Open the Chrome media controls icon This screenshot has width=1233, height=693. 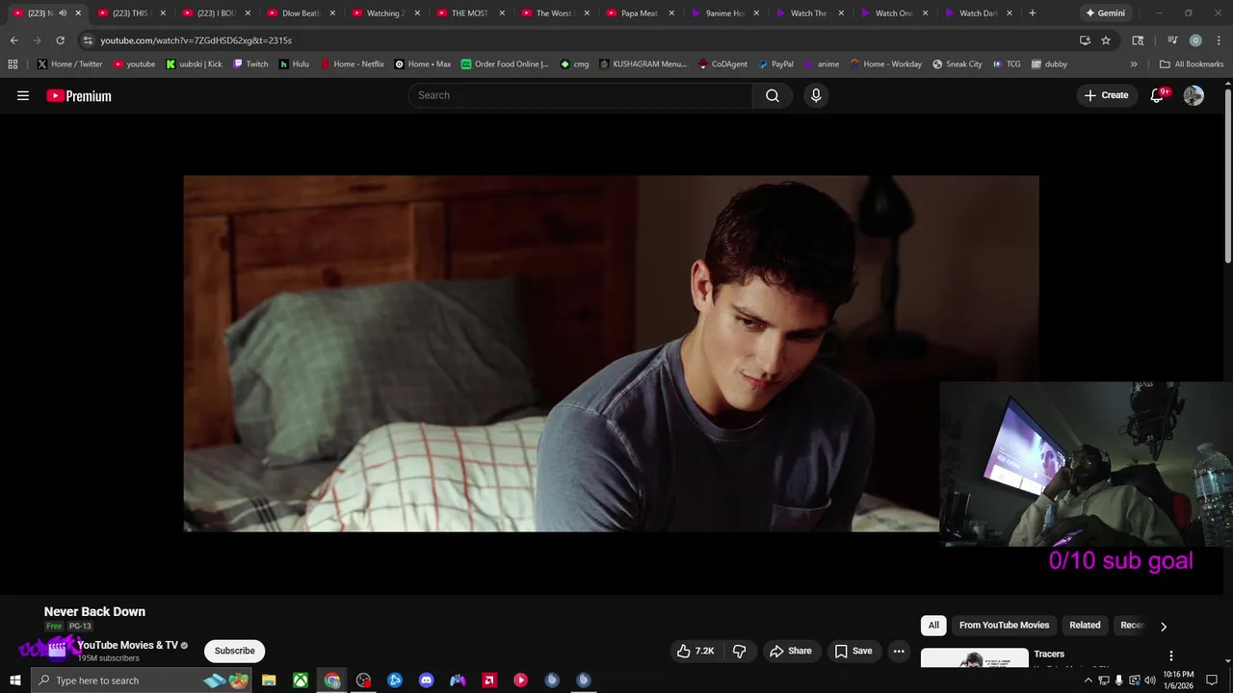[1172, 40]
